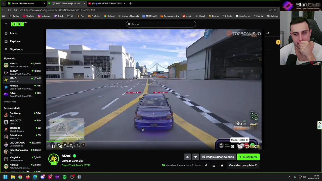Open Discord from the taskbar

click(43, 177)
